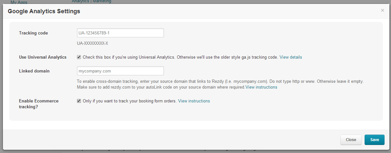The image size is (391, 153).
Task: Click the UA-XXXXXXXXX-X format hint text
Action: click(92, 43)
